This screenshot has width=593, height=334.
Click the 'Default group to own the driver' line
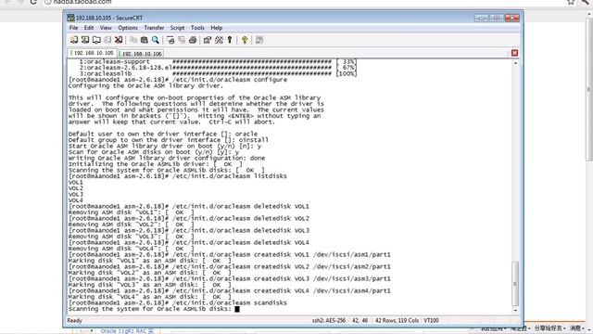(169, 140)
